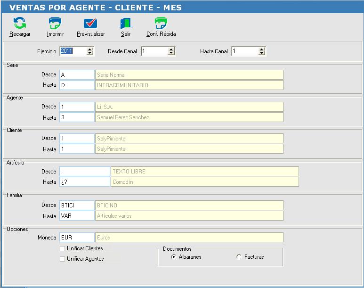Click the Recargar refresh icon
Screen dimensions: 364x288
[x=20, y=23]
